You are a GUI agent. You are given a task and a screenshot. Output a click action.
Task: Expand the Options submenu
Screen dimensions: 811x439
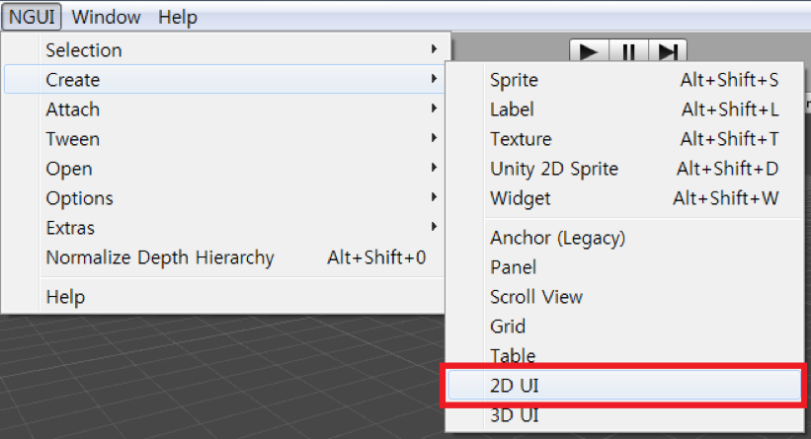click(224, 198)
